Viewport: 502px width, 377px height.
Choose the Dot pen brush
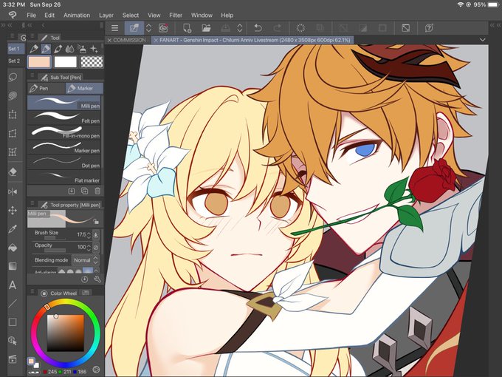[x=64, y=162]
